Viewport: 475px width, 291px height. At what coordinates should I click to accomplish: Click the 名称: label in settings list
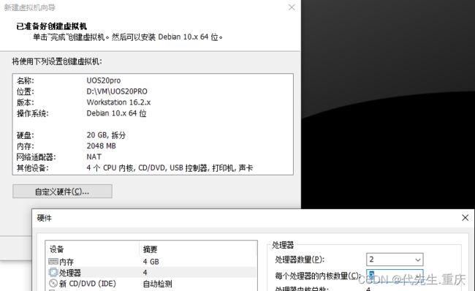pos(25,80)
